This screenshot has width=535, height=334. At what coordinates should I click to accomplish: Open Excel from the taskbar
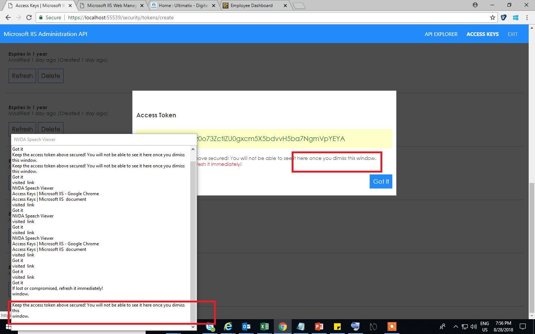click(x=265, y=327)
